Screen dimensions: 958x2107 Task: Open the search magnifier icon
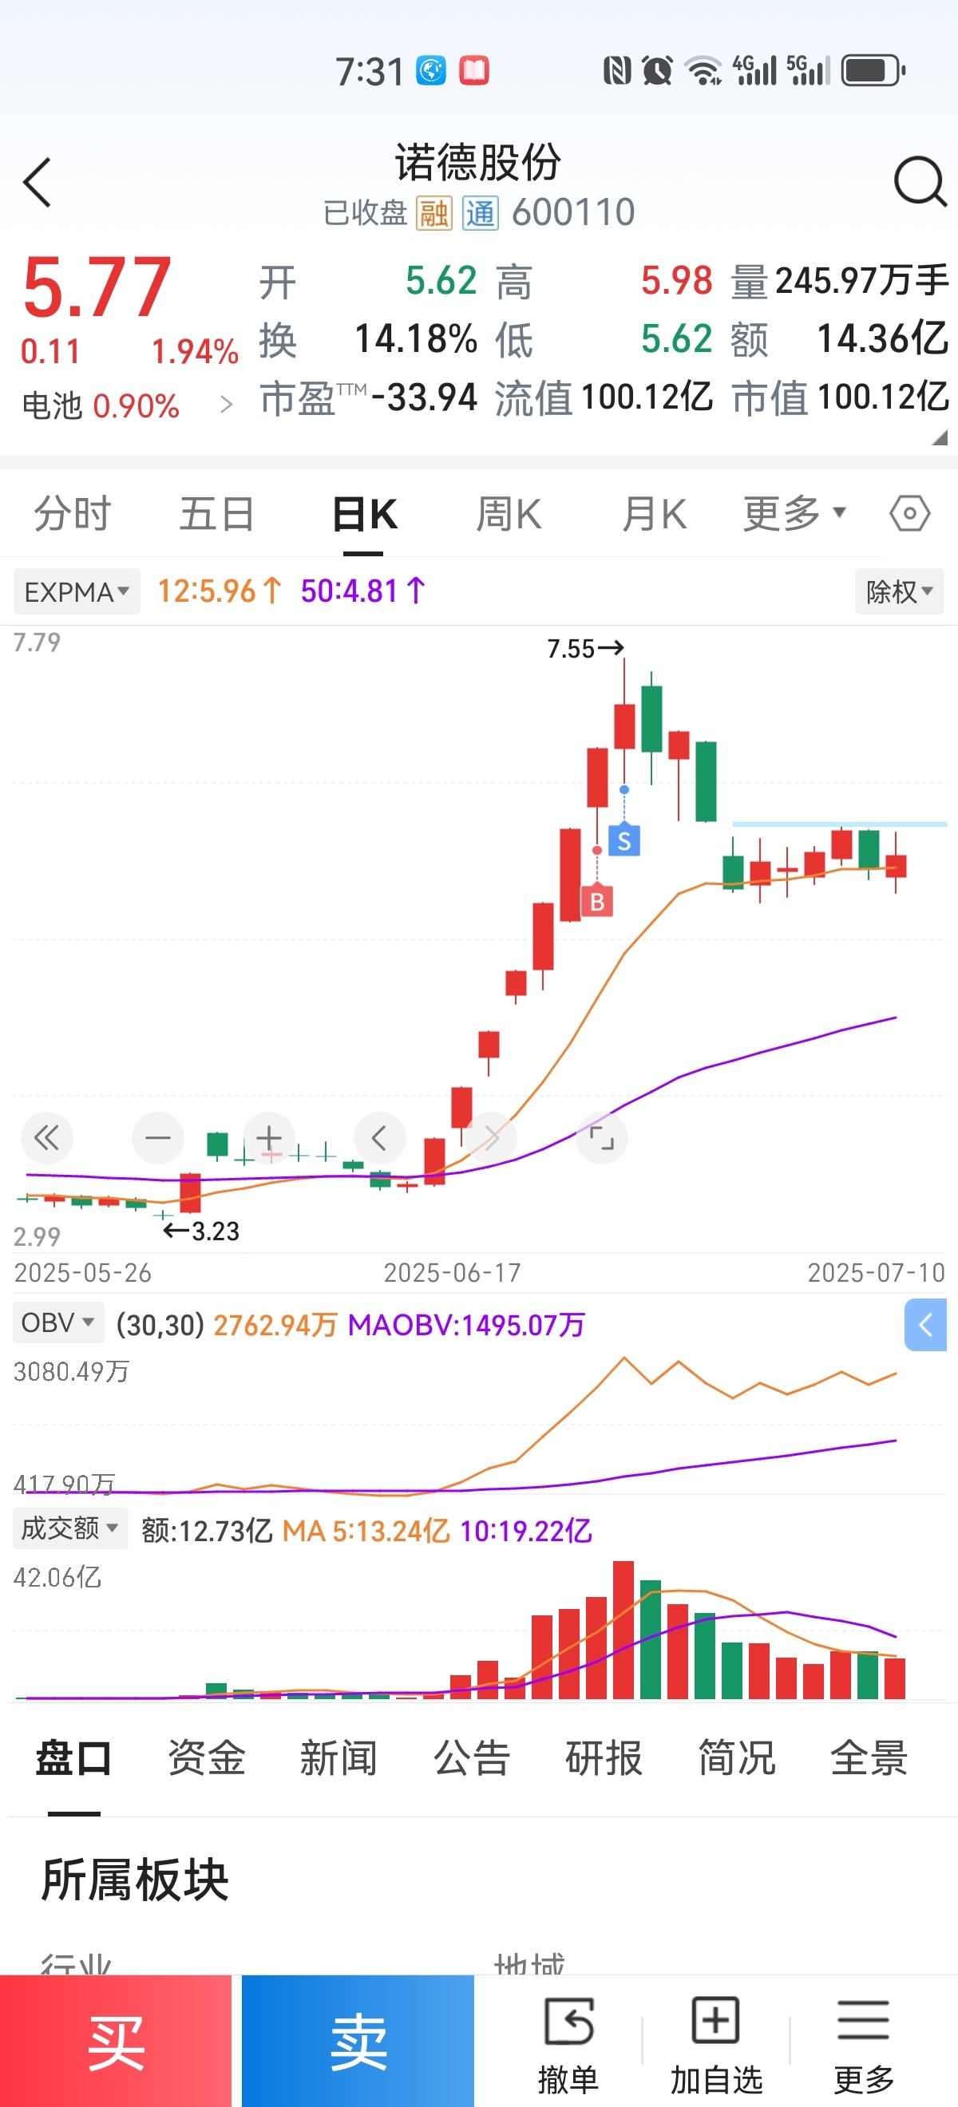(920, 182)
